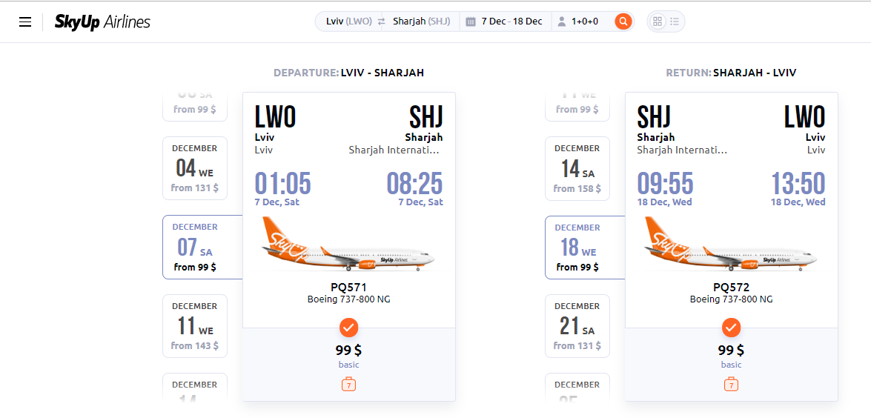
Task: Switch to grid view layout
Action: pyautogui.click(x=658, y=21)
